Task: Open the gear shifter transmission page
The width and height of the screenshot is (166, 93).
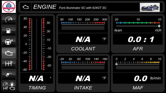Action: click(x=9, y=64)
